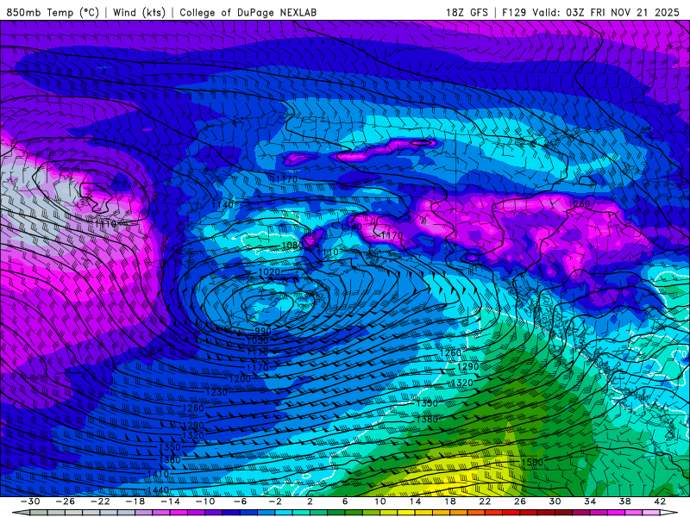Click the '42' color bar label
Screen dimensions: 690x517
coord(660,501)
